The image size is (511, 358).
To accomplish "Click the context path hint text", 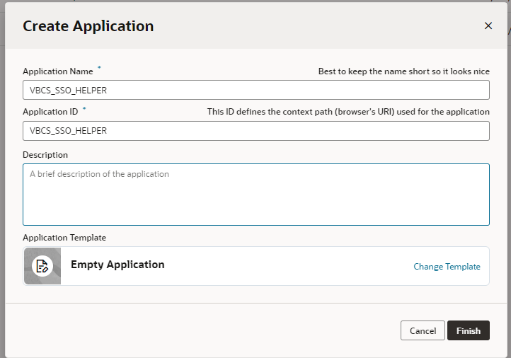I will pyautogui.click(x=348, y=112).
